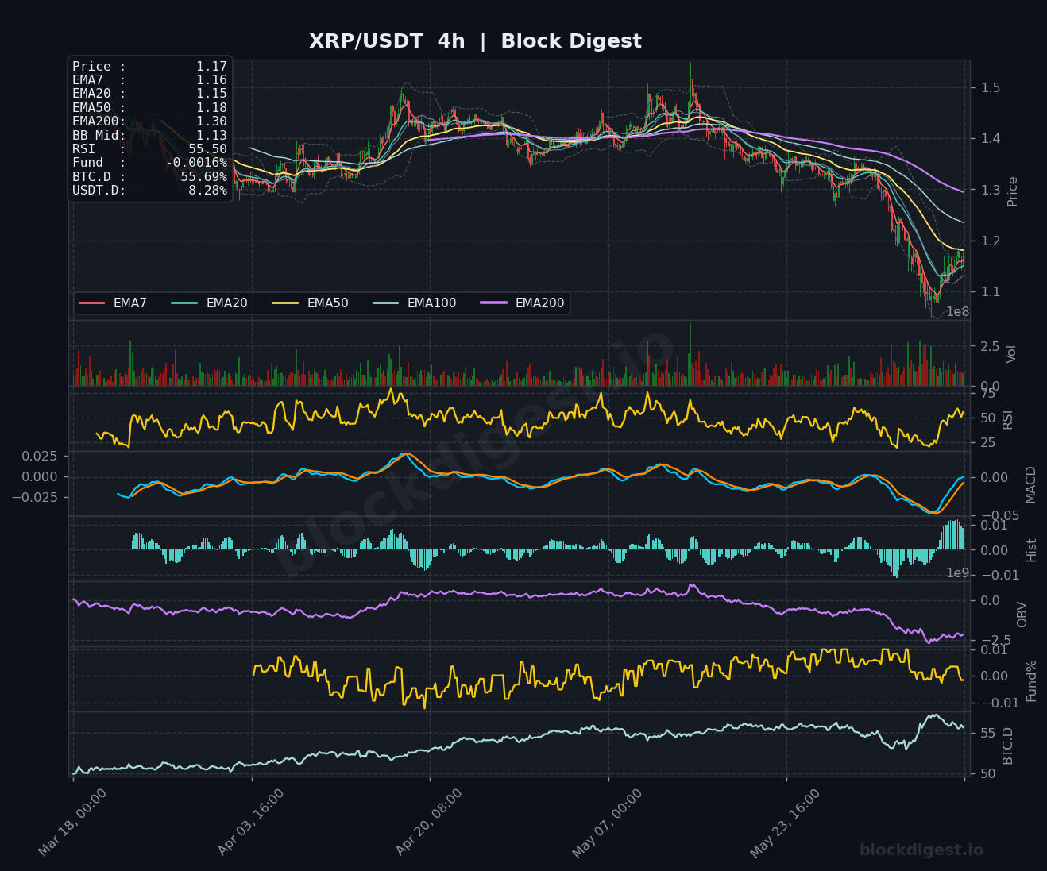Click the 'EMA200' legend label
Image resolution: width=1047 pixels, height=871 pixels.
(540, 303)
